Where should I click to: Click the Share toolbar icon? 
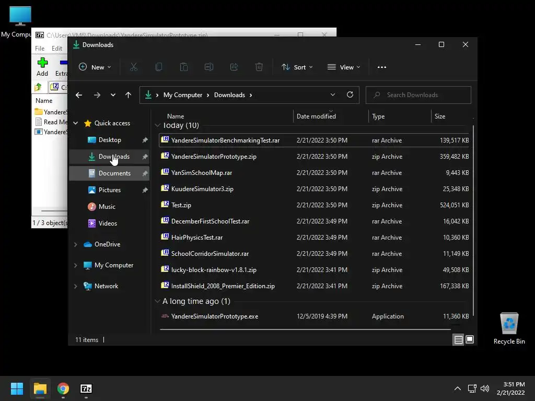(234, 67)
